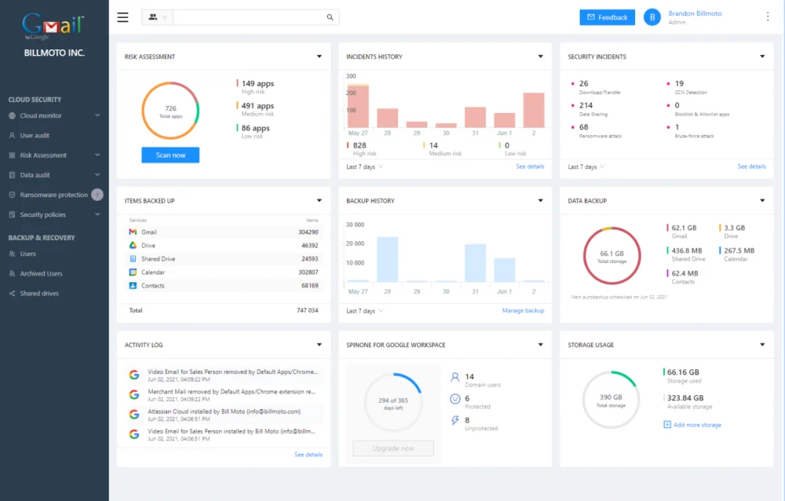Click the Protected status icon
The image size is (785, 501).
[455, 399]
